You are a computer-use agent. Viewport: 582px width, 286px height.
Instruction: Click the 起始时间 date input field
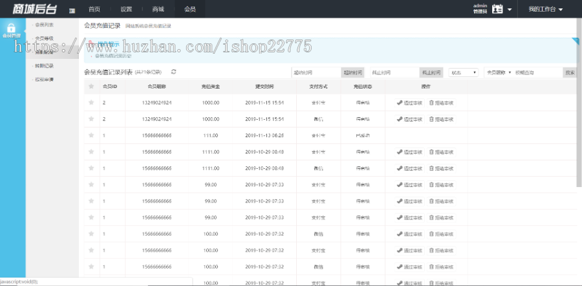[x=316, y=72]
